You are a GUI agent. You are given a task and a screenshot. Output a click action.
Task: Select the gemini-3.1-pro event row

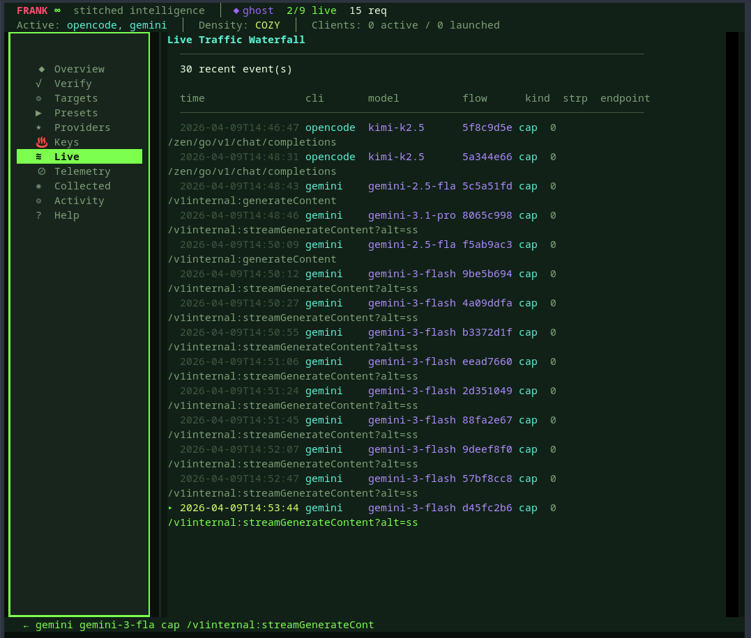411,215
